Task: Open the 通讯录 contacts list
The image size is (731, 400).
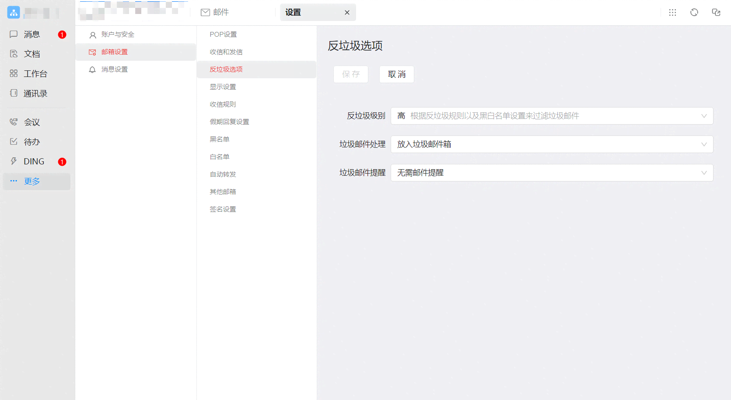Action: point(37,94)
